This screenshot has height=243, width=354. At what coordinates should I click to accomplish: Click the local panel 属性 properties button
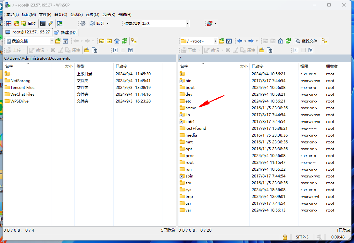point(72,50)
